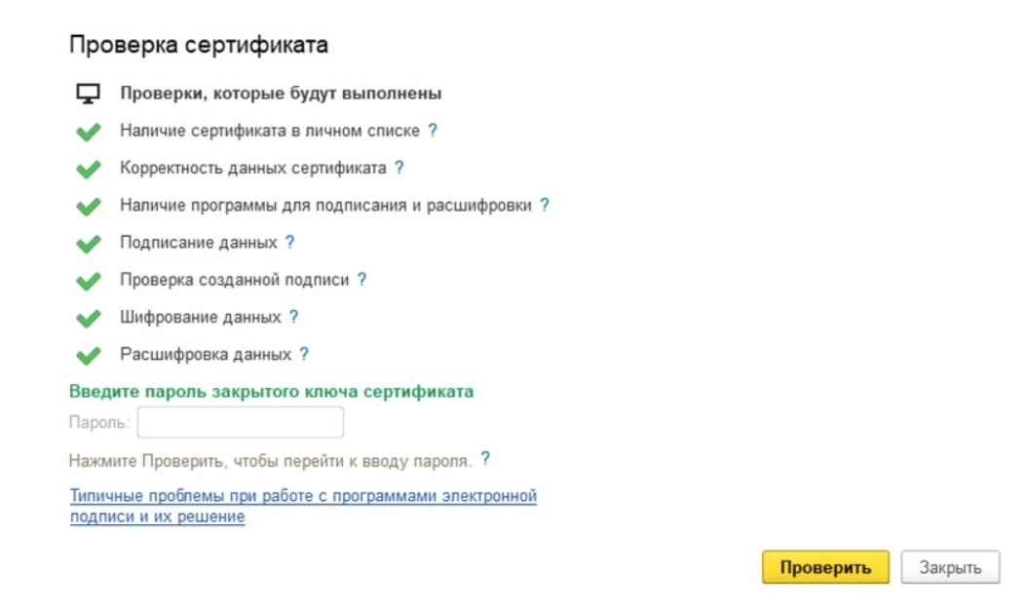Click green checkmark beside Корректность данных сертификата
This screenshot has height=611, width=1024.
tap(88, 169)
